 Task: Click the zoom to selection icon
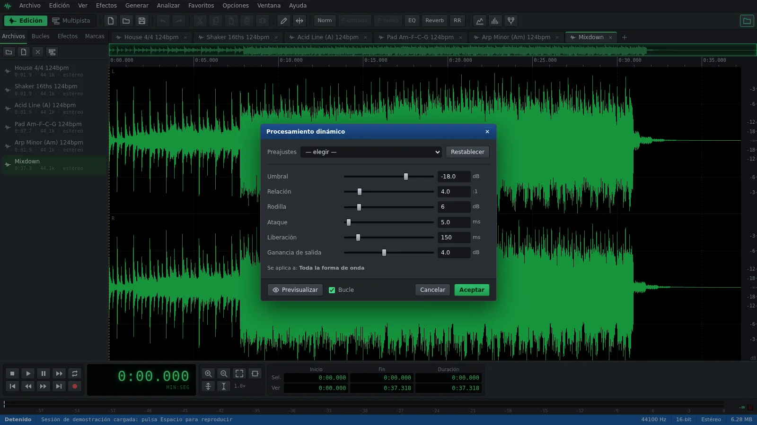pos(255,374)
